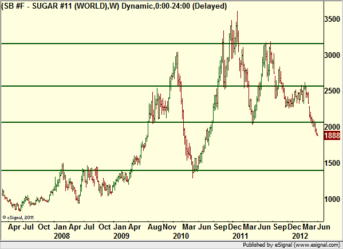Screen dimensions: 343x249
Task: Select the 2012 year marker on timeline
Action: click(x=300, y=236)
